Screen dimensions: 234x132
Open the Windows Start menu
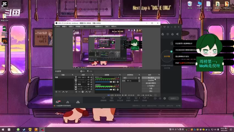point(3,130)
